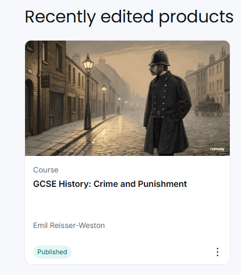Click the distant pedestrian silhouette on pavement
The width and height of the screenshot is (241, 275).
(118, 110)
